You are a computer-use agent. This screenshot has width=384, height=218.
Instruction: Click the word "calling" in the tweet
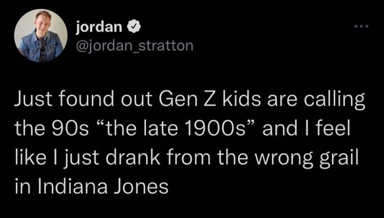click(339, 99)
